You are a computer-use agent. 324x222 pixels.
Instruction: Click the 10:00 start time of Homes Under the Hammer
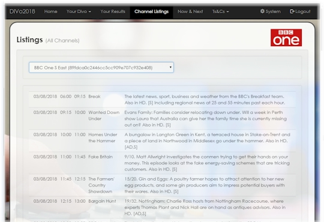66,135
